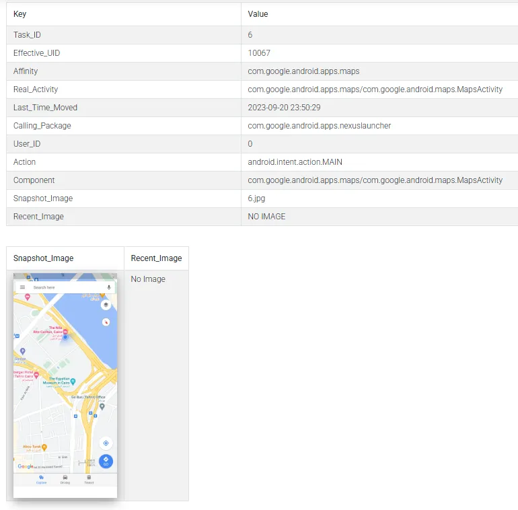Click the Snapshot_Image column header

click(65, 258)
